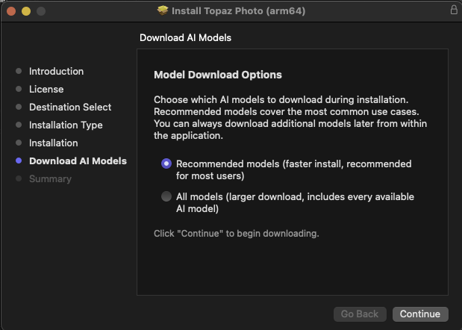Image resolution: width=462 pixels, height=330 pixels.
Task: Click the blue bullet beside Download AI Models
Action: pos(19,161)
